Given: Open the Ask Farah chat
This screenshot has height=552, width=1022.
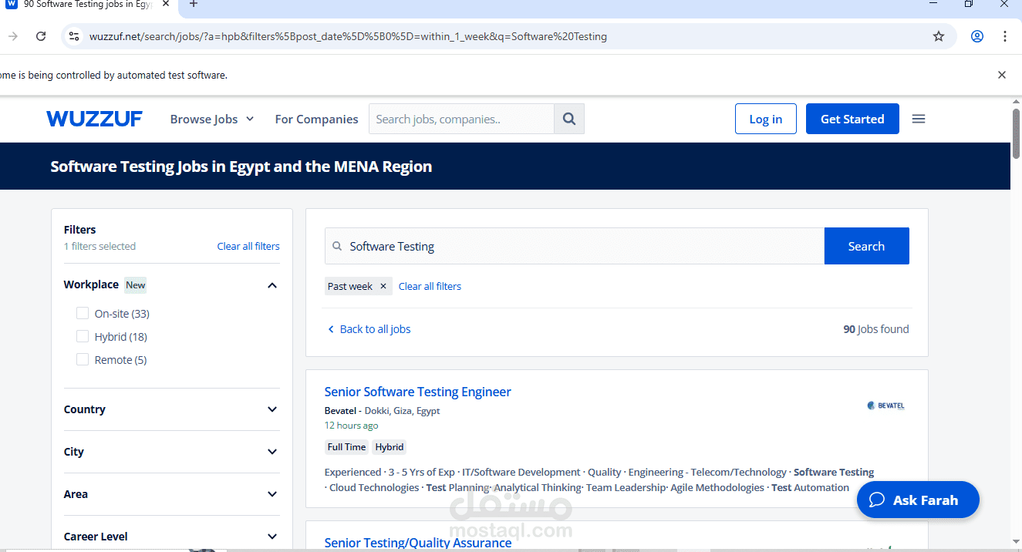Looking at the screenshot, I should point(918,500).
